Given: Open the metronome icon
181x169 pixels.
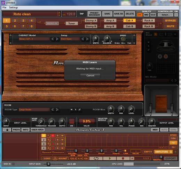Looking at the screenshot, I should tap(55, 159).
